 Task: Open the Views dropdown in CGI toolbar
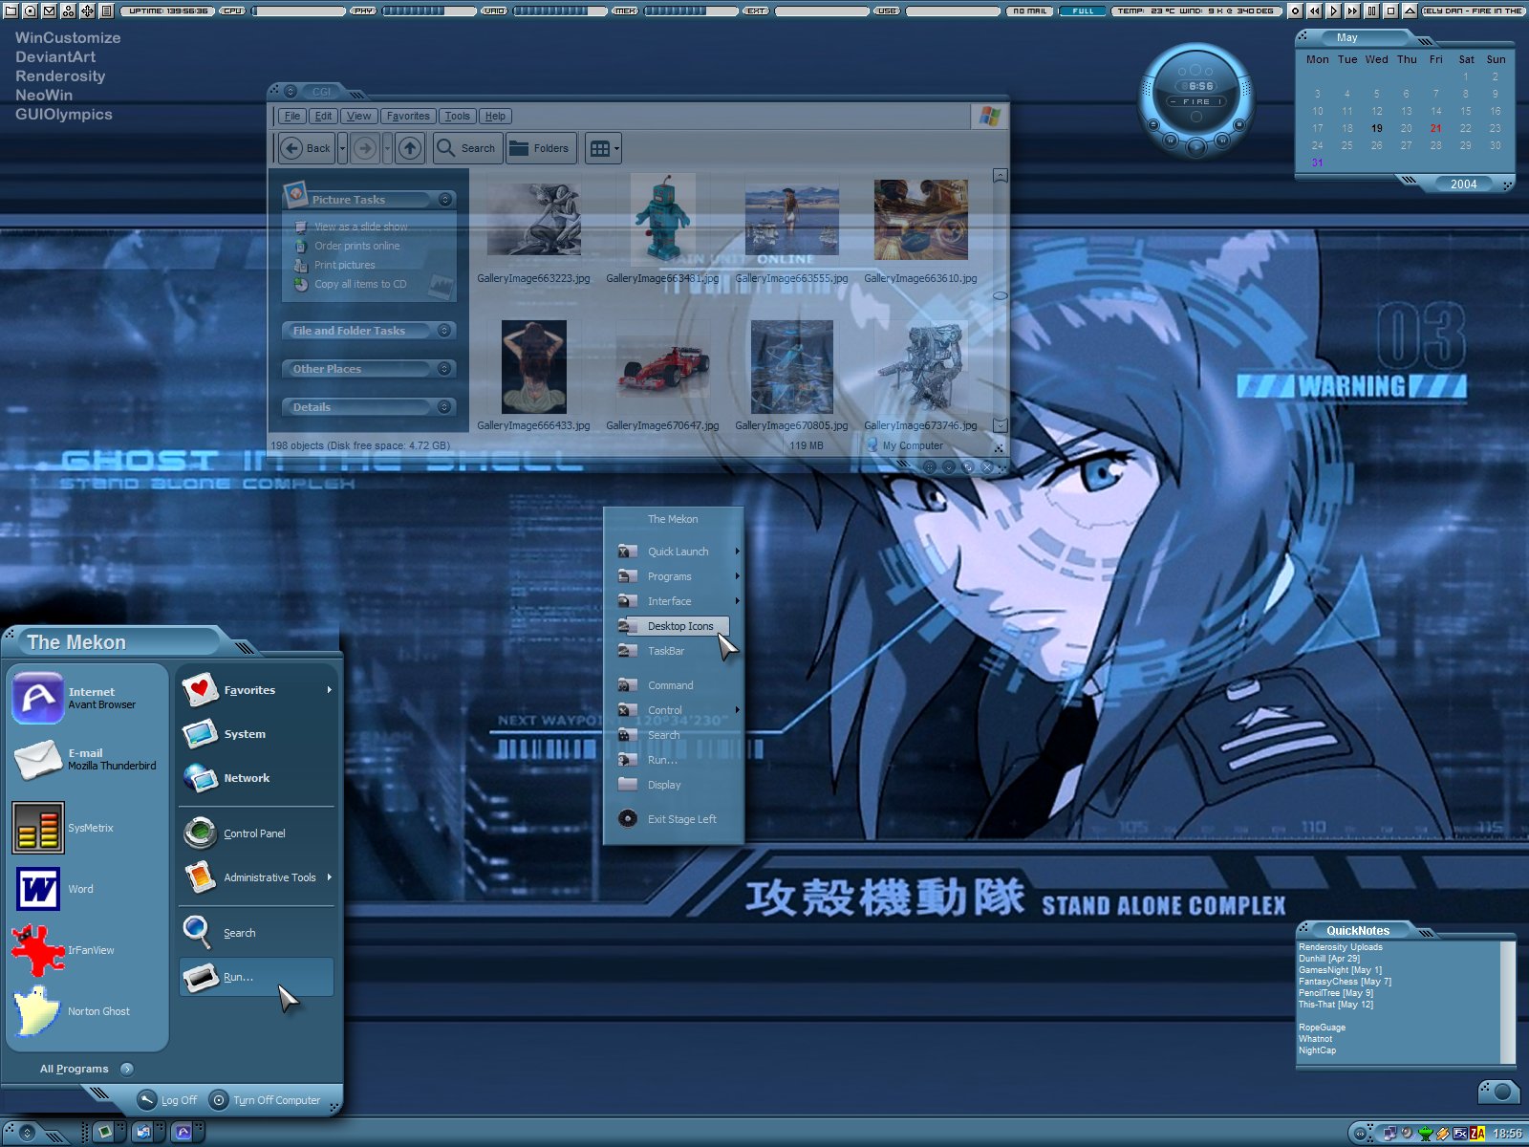point(604,148)
